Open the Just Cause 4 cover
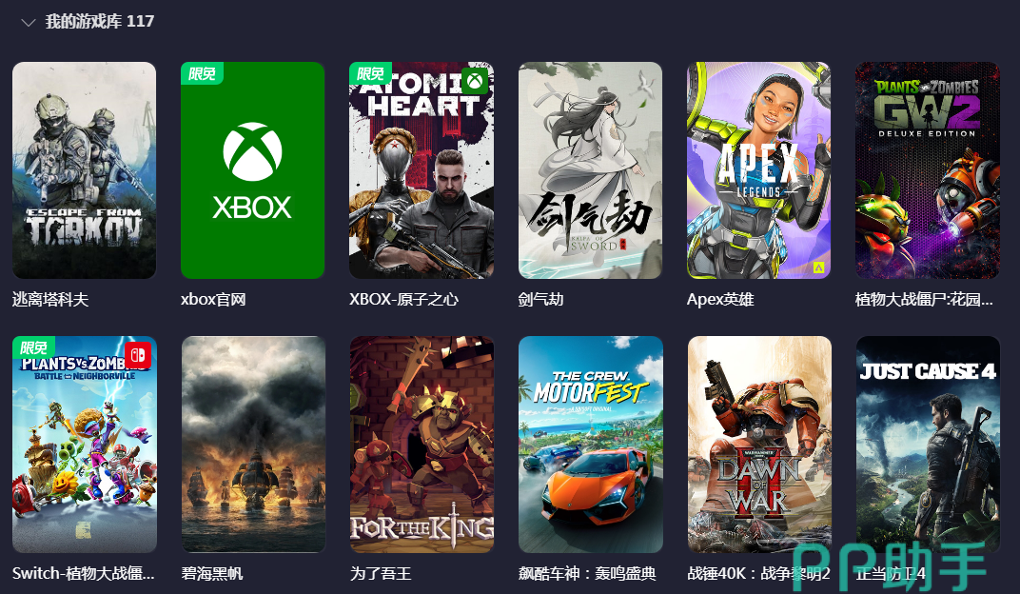The width and height of the screenshot is (1020, 594). (928, 445)
